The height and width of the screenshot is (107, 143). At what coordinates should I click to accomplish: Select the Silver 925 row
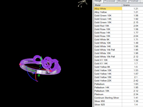click(x=118, y=105)
